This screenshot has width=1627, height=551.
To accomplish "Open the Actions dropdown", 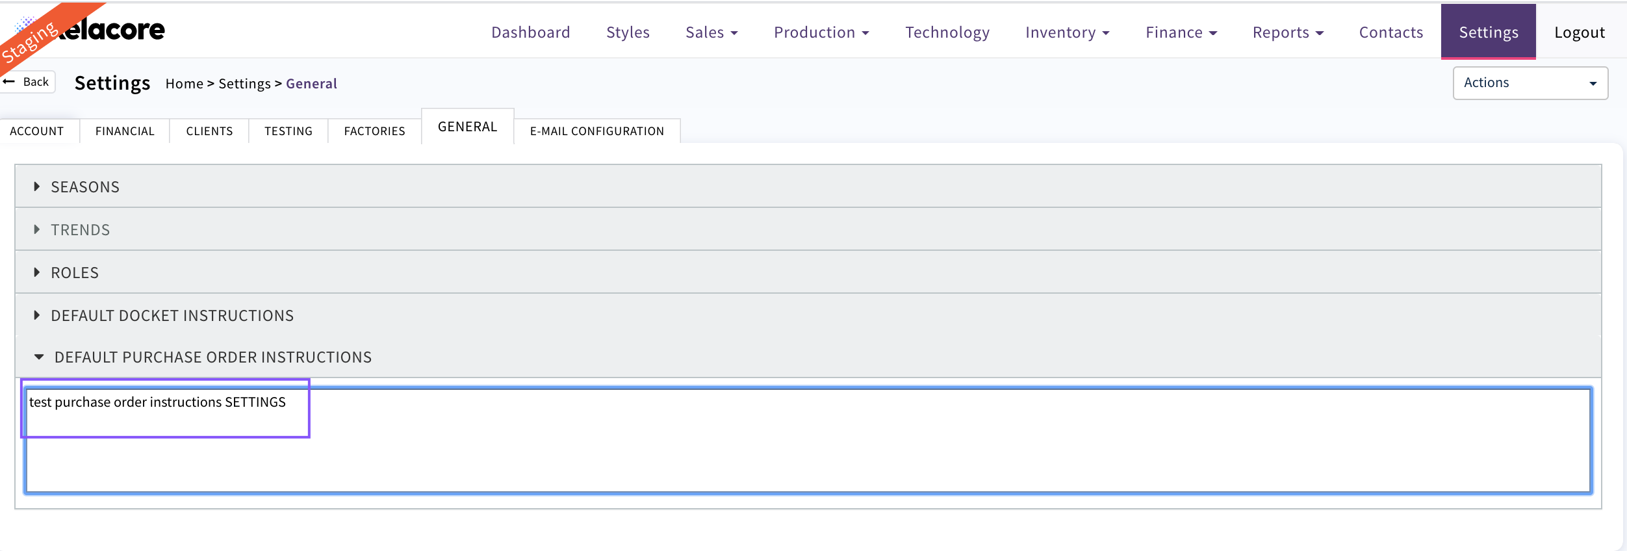I will (x=1530, y=83).
